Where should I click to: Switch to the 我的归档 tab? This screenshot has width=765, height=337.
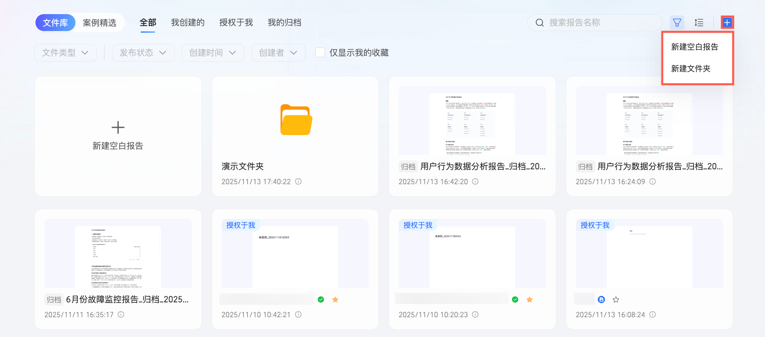click(x=285, y=23)
